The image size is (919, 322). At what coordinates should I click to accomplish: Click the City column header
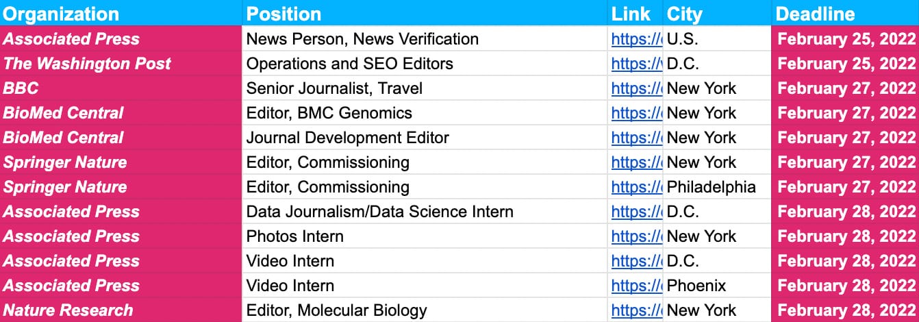point(685,14)
